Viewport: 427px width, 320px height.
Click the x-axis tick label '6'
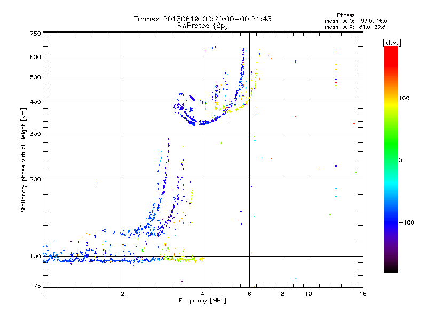[x=249, y=294]
